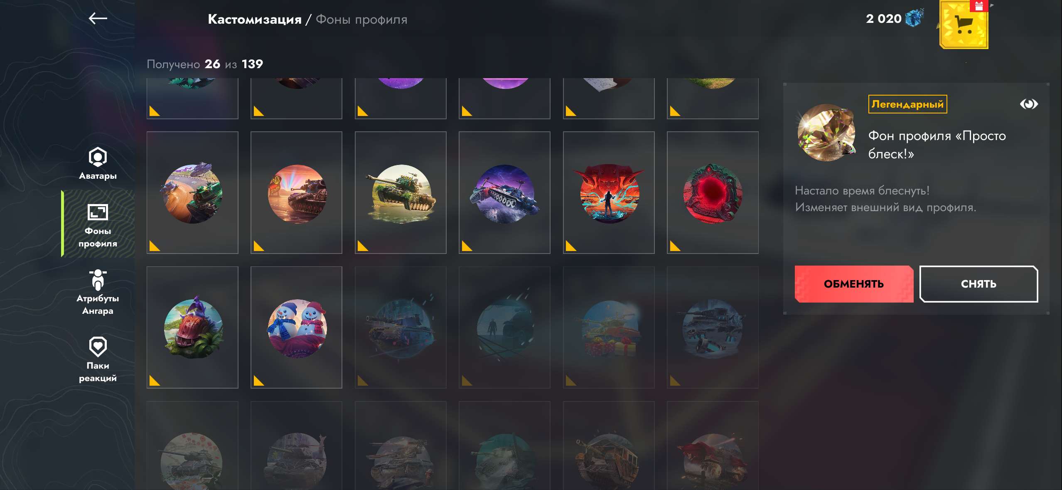This screenshot has width=1062, height=490.
Task: Choose the purple lightning tank background
Action: point(504,192)
